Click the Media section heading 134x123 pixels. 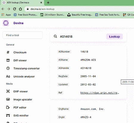(x=9, y=84)
